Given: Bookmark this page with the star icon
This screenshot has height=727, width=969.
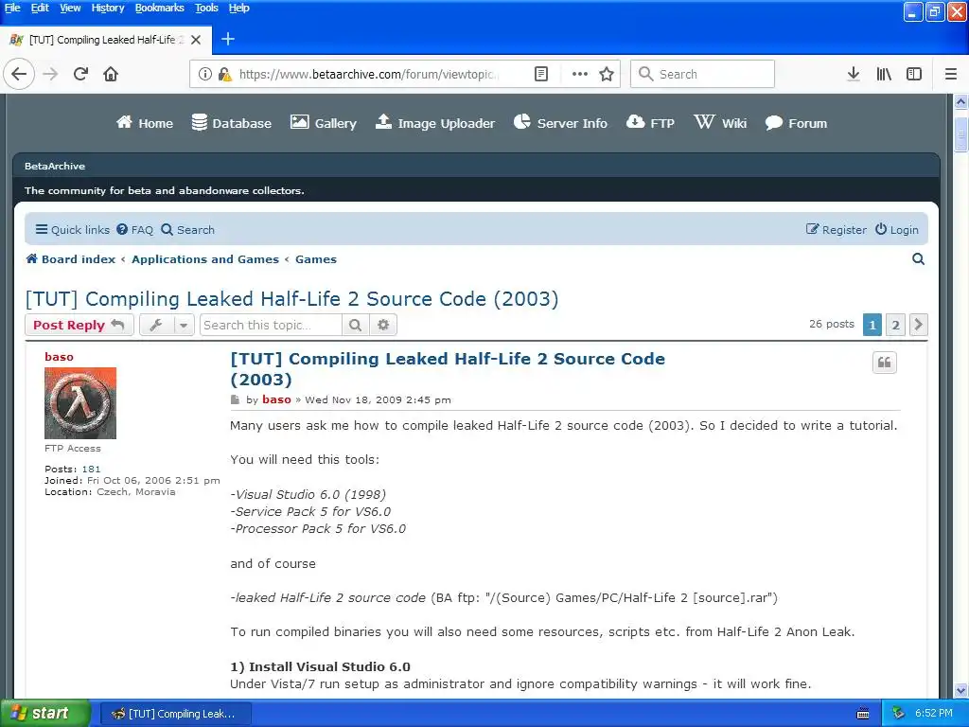Looking at the screenshot, I should click(x=607, y=74).
